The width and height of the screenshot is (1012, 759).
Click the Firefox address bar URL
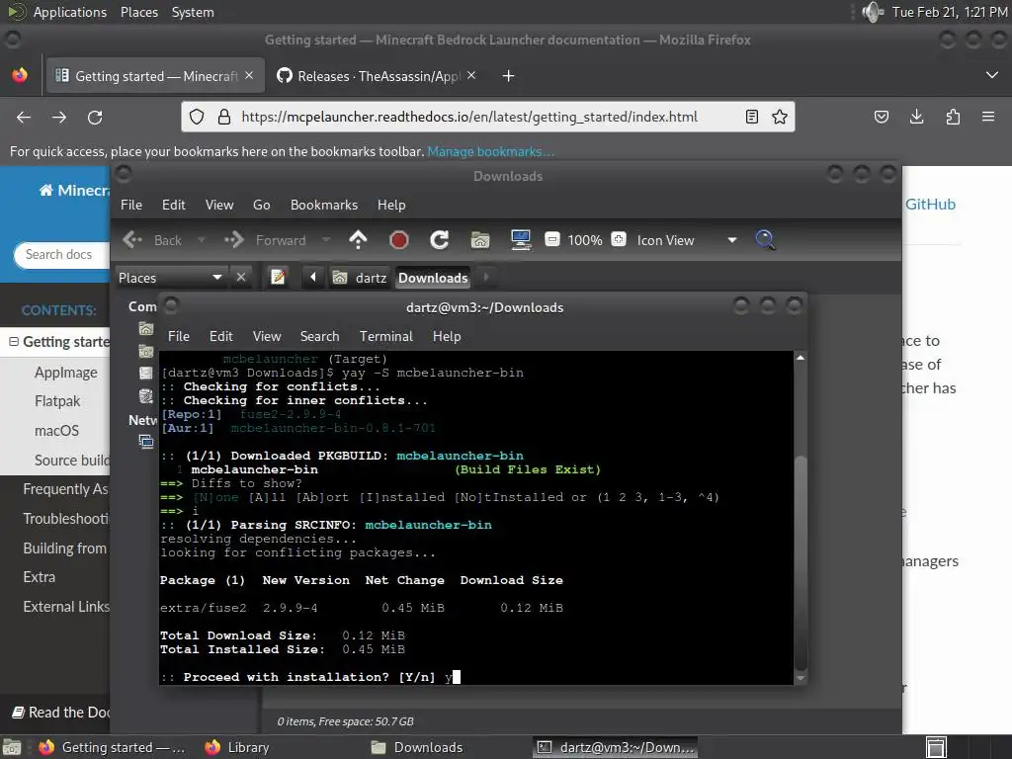(469, 117)
